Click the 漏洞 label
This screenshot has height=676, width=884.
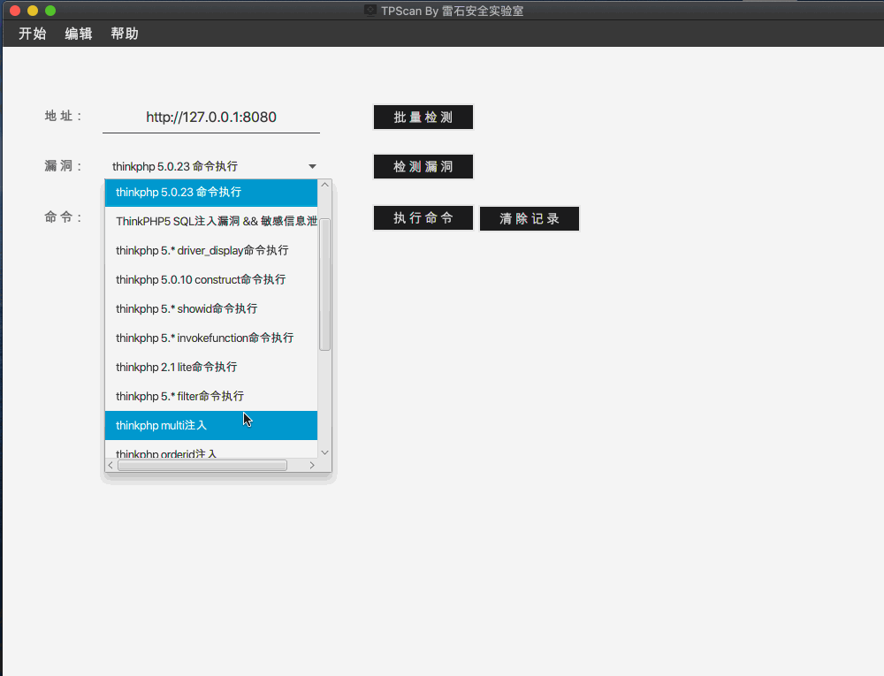(x=64, y=166)
